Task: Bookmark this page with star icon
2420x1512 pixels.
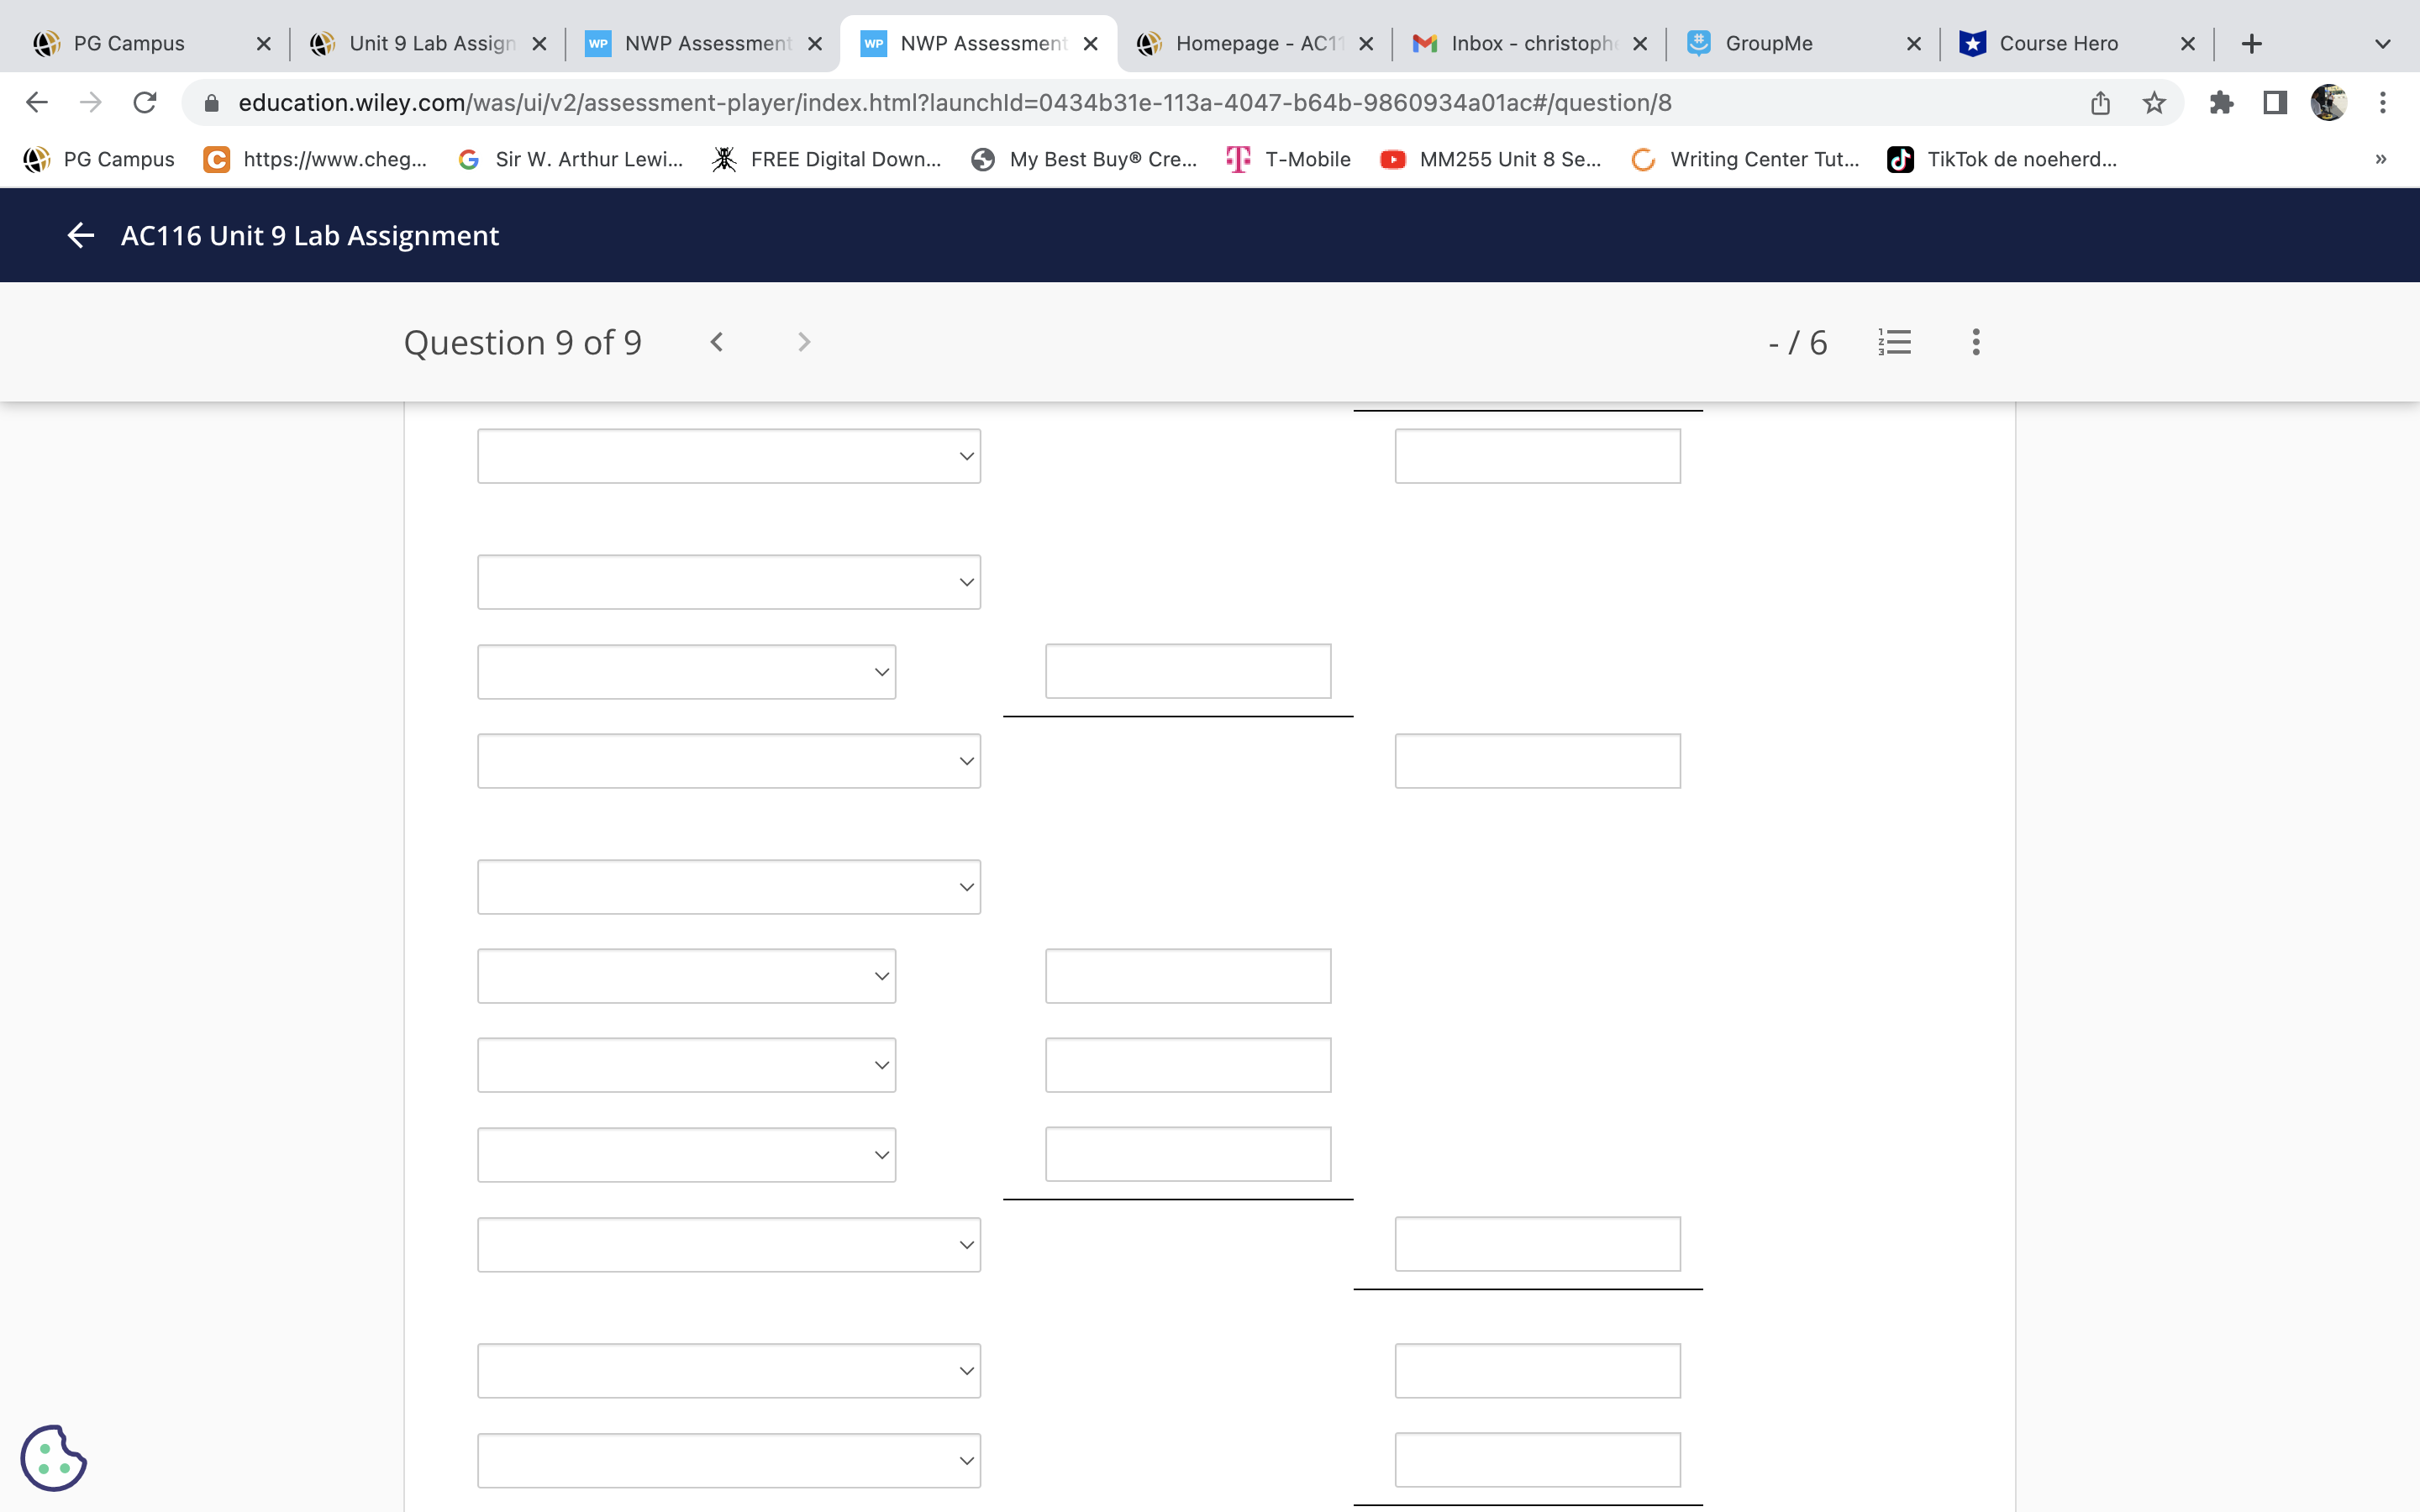Action: [2154, 103]
